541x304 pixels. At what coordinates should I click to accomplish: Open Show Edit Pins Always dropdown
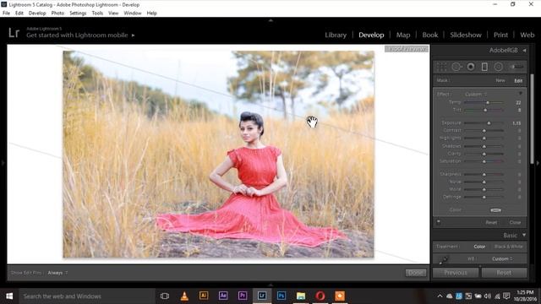[x=57, y=273]
